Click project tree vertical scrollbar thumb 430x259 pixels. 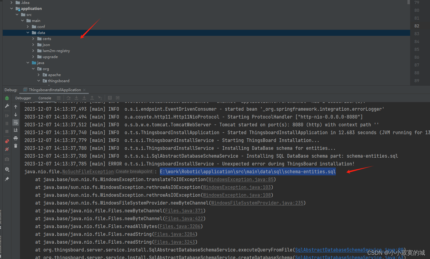point(408,2)
